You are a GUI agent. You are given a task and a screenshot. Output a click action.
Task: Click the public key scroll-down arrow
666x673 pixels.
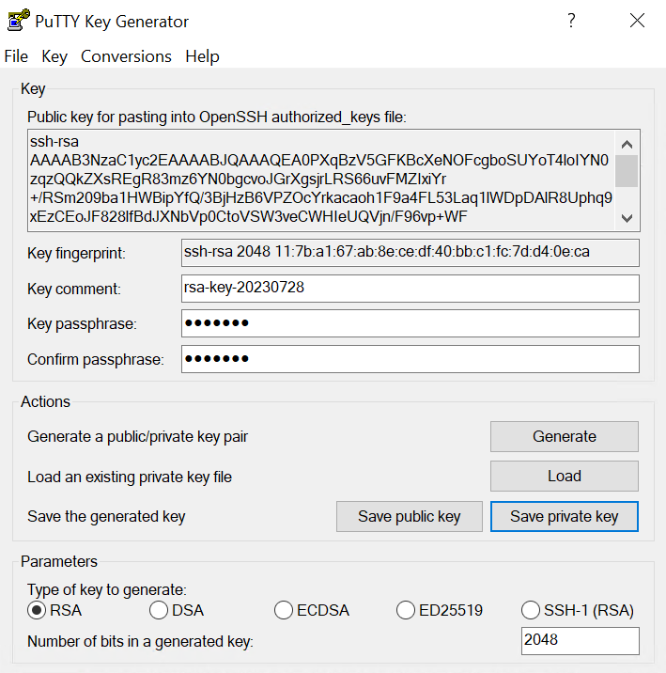click(627, 218)
